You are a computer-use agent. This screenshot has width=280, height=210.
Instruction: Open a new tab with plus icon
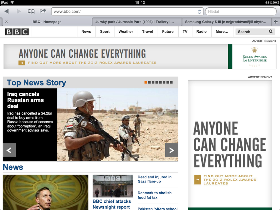pos(276,22)
